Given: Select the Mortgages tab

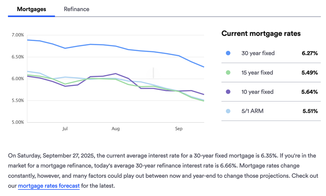Looking at the screenshot, I should pyautogui.click(x=32, y=9).
